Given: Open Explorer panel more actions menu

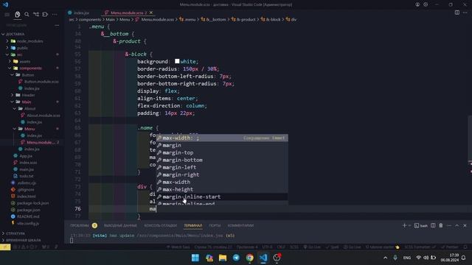Looking at the screenshot, I should [57, 26].
